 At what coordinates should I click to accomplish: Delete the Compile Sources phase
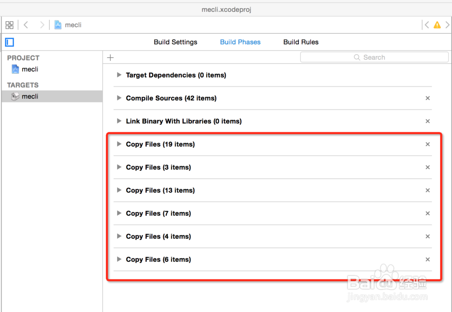[x=428, y=98]
